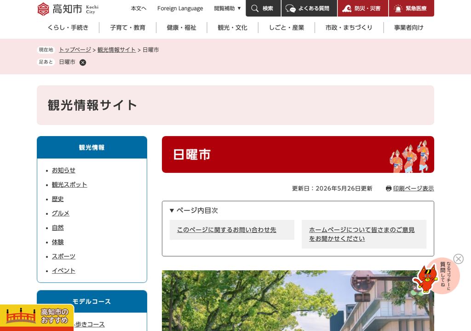471x331 pixels.
Task: Open the 高知市のおすすめ banner
Action: click(x=37, y=318)
